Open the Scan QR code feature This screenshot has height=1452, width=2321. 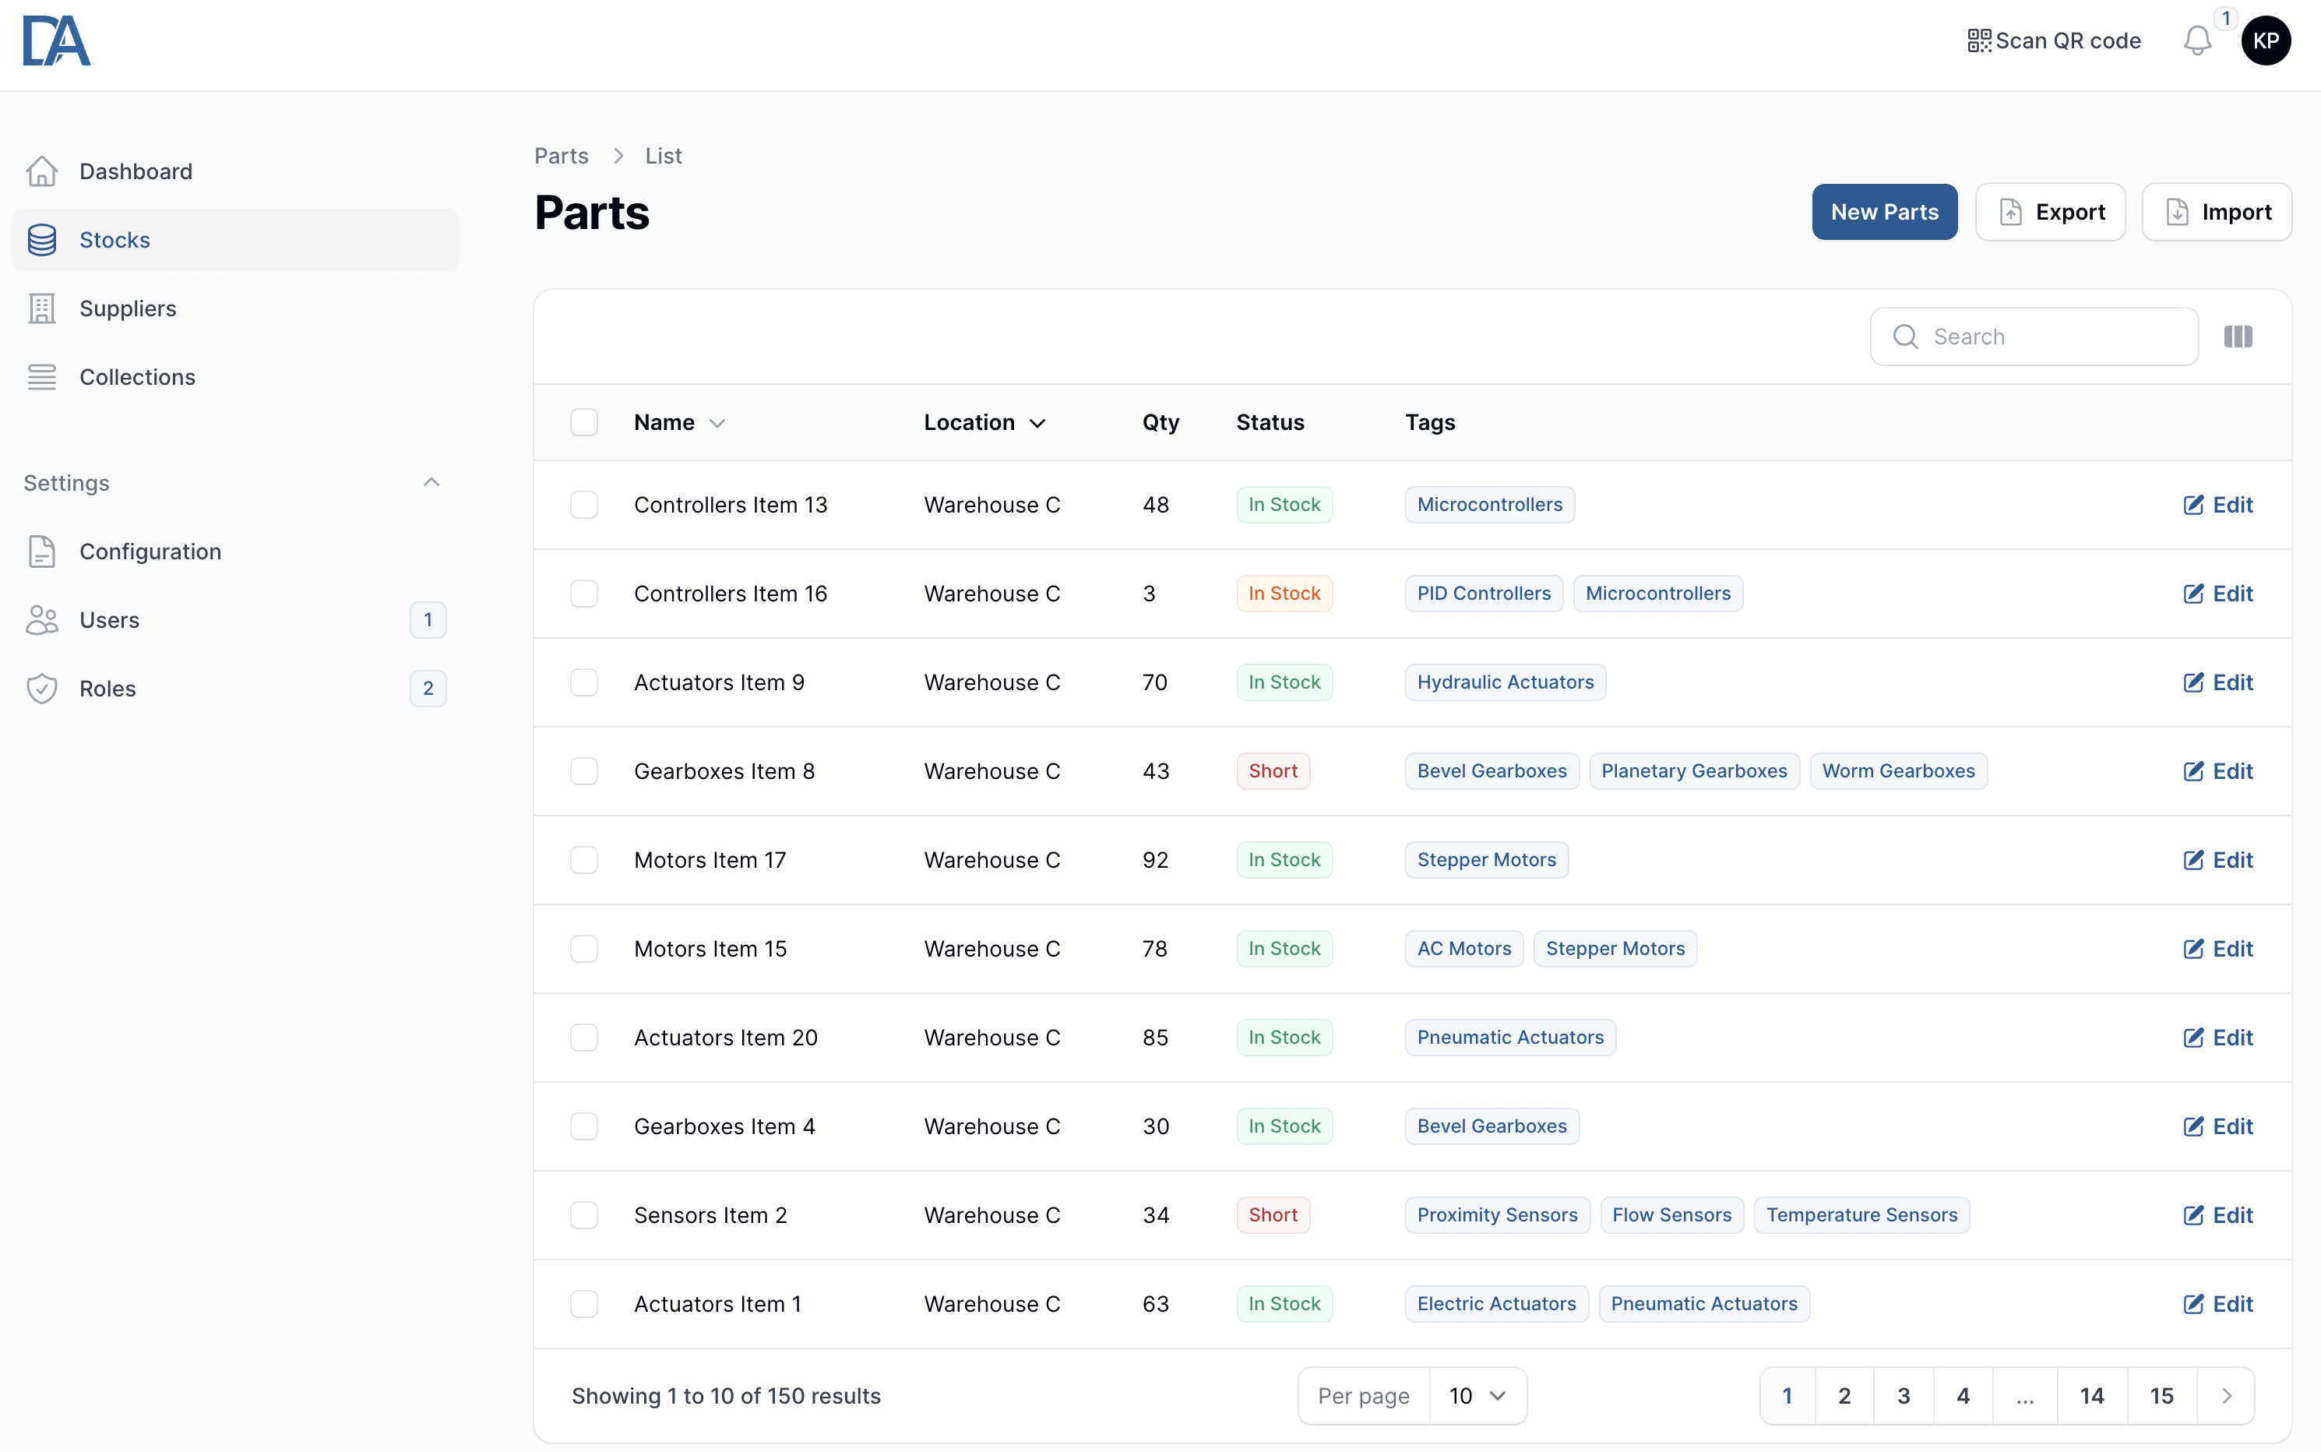(x=2054, y=41)
